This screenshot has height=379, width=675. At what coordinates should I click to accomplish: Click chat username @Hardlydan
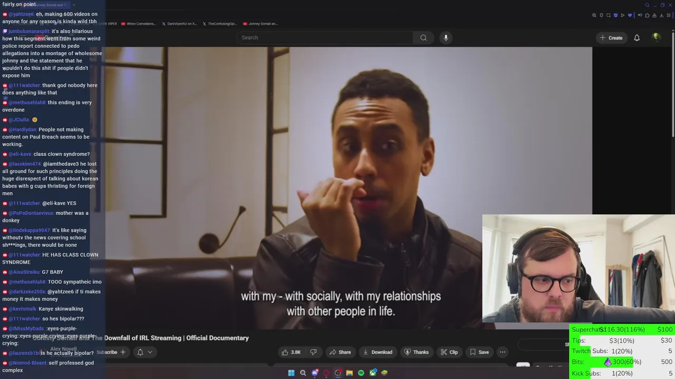coord(23,129)
